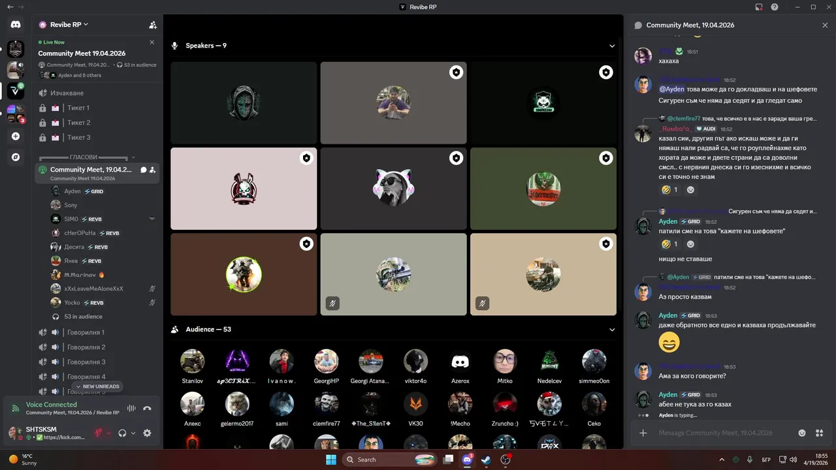Add reaction next to Rumbata message emoji
Screen dimensions: 836x470
[690, 190]
